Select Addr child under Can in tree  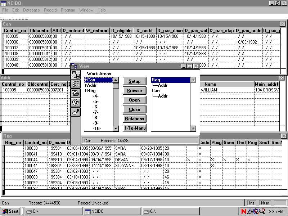163,96
